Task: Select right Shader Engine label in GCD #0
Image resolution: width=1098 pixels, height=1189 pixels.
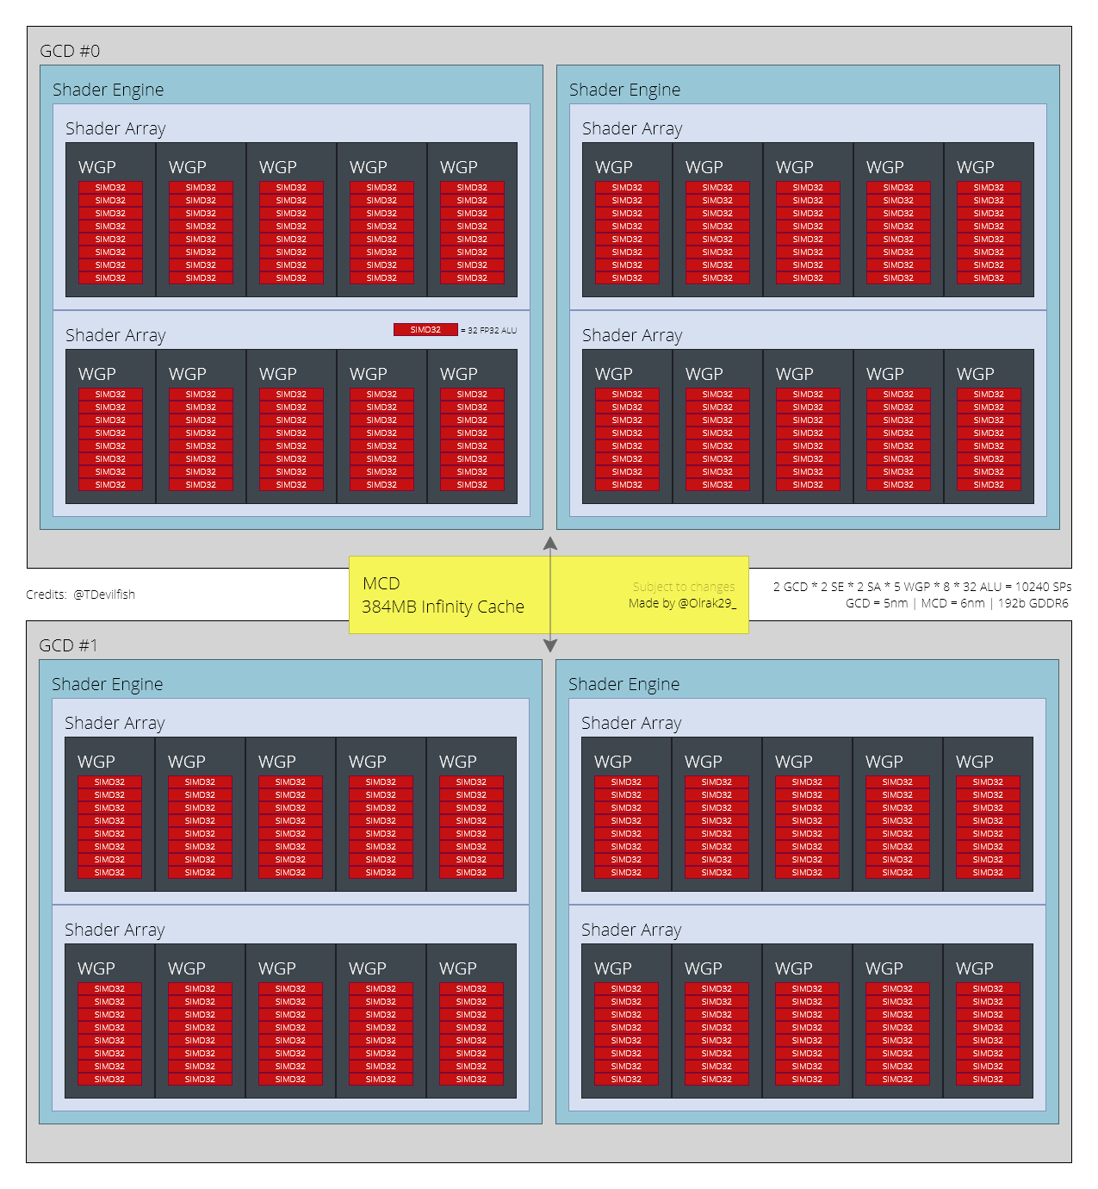Action: click(624, 90)
